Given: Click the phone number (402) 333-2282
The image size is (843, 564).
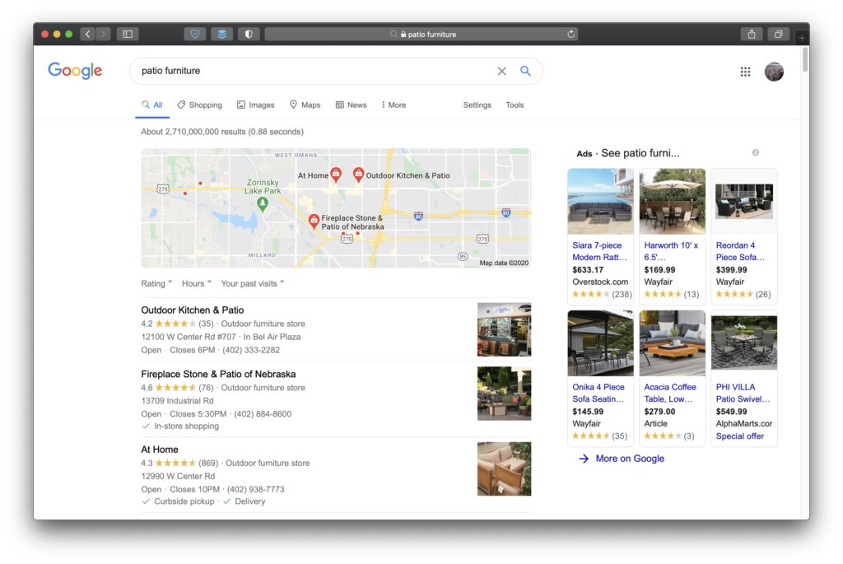Looking at the screenshot, I should click(x=251, y=350).
